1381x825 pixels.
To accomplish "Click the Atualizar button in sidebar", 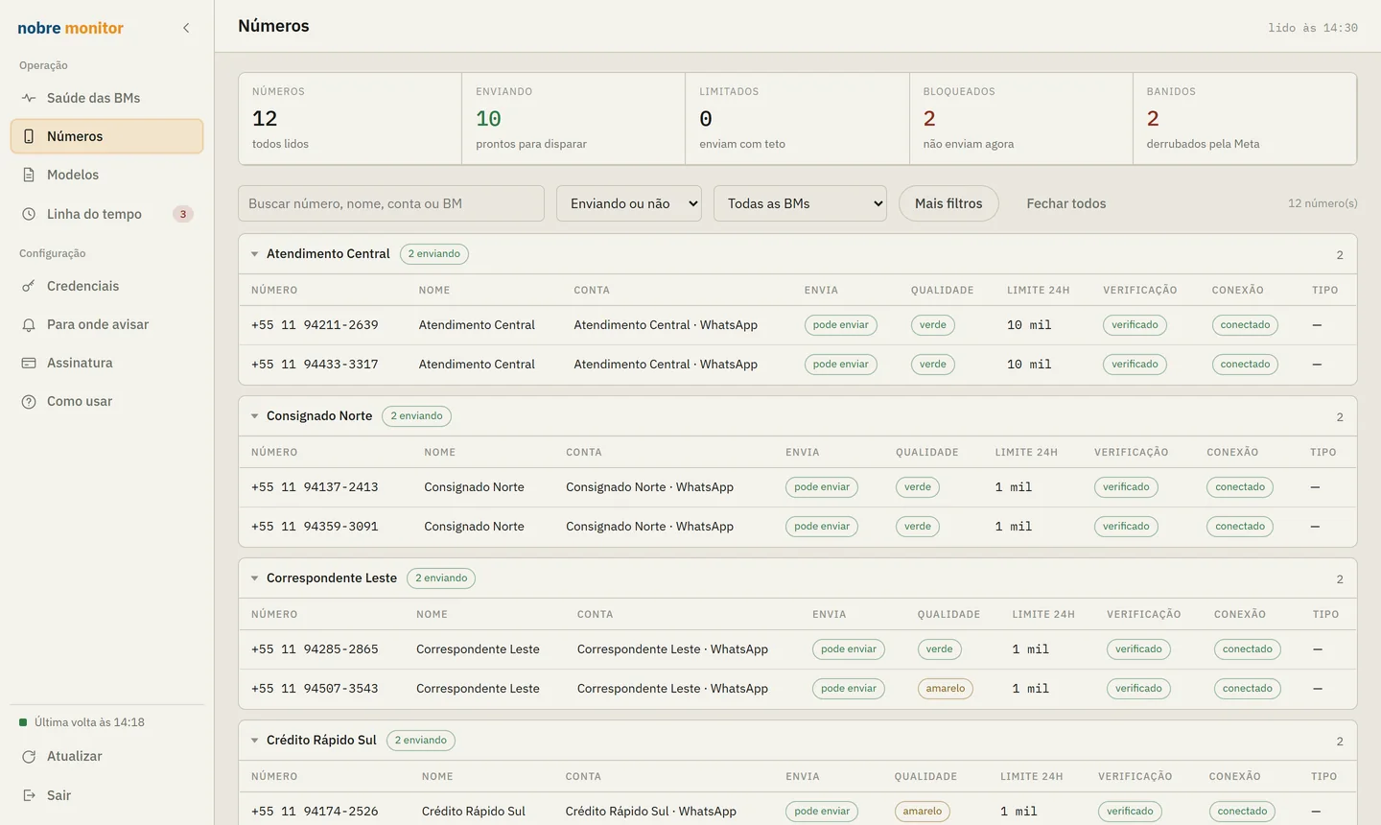I will (106, 756).
